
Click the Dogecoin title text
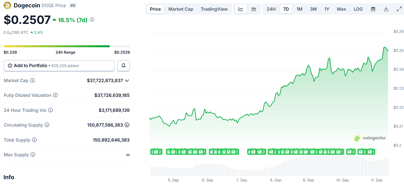tap(27, 5)
